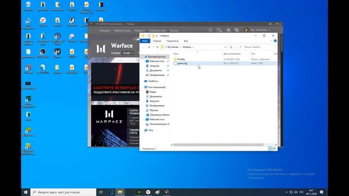Switch Explorer to details view icon

click(x=270, y=149)
